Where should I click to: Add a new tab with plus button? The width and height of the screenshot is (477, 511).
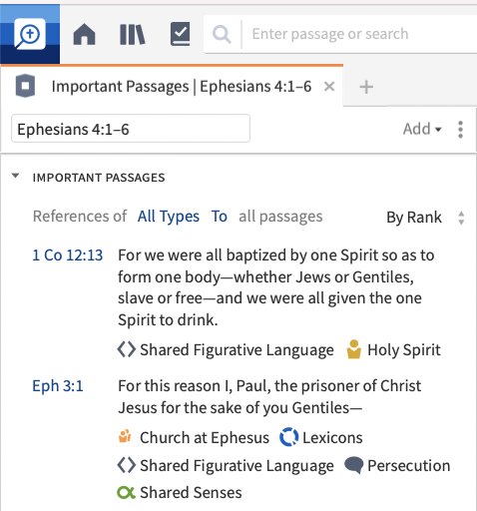[x=366, y=87]
